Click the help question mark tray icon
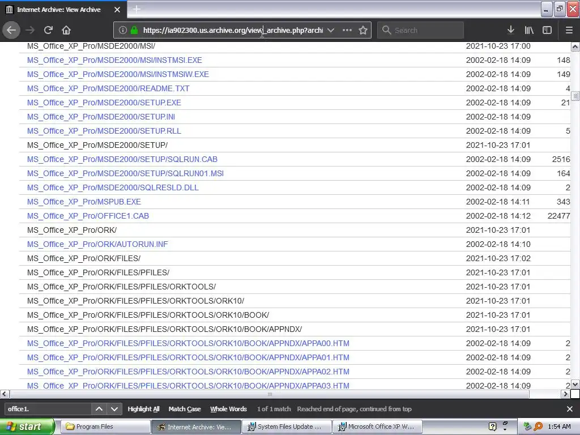The height and width of the screenshot is (435, 580). [492, 427]
